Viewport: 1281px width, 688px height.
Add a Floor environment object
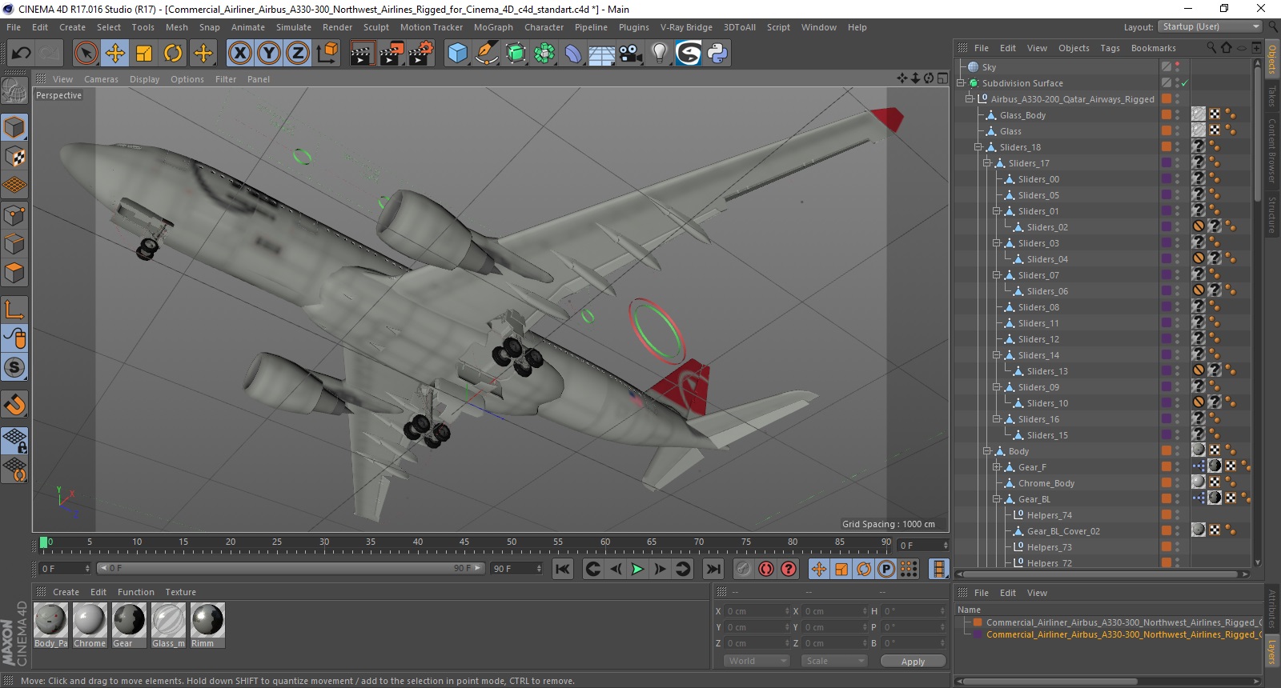point(602,54)
